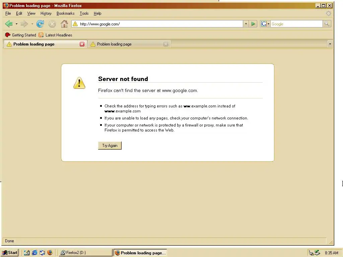The height and width of the screenshot is (257, 343).
Task: Open the Help menu
Action: (x=97, y=13)
